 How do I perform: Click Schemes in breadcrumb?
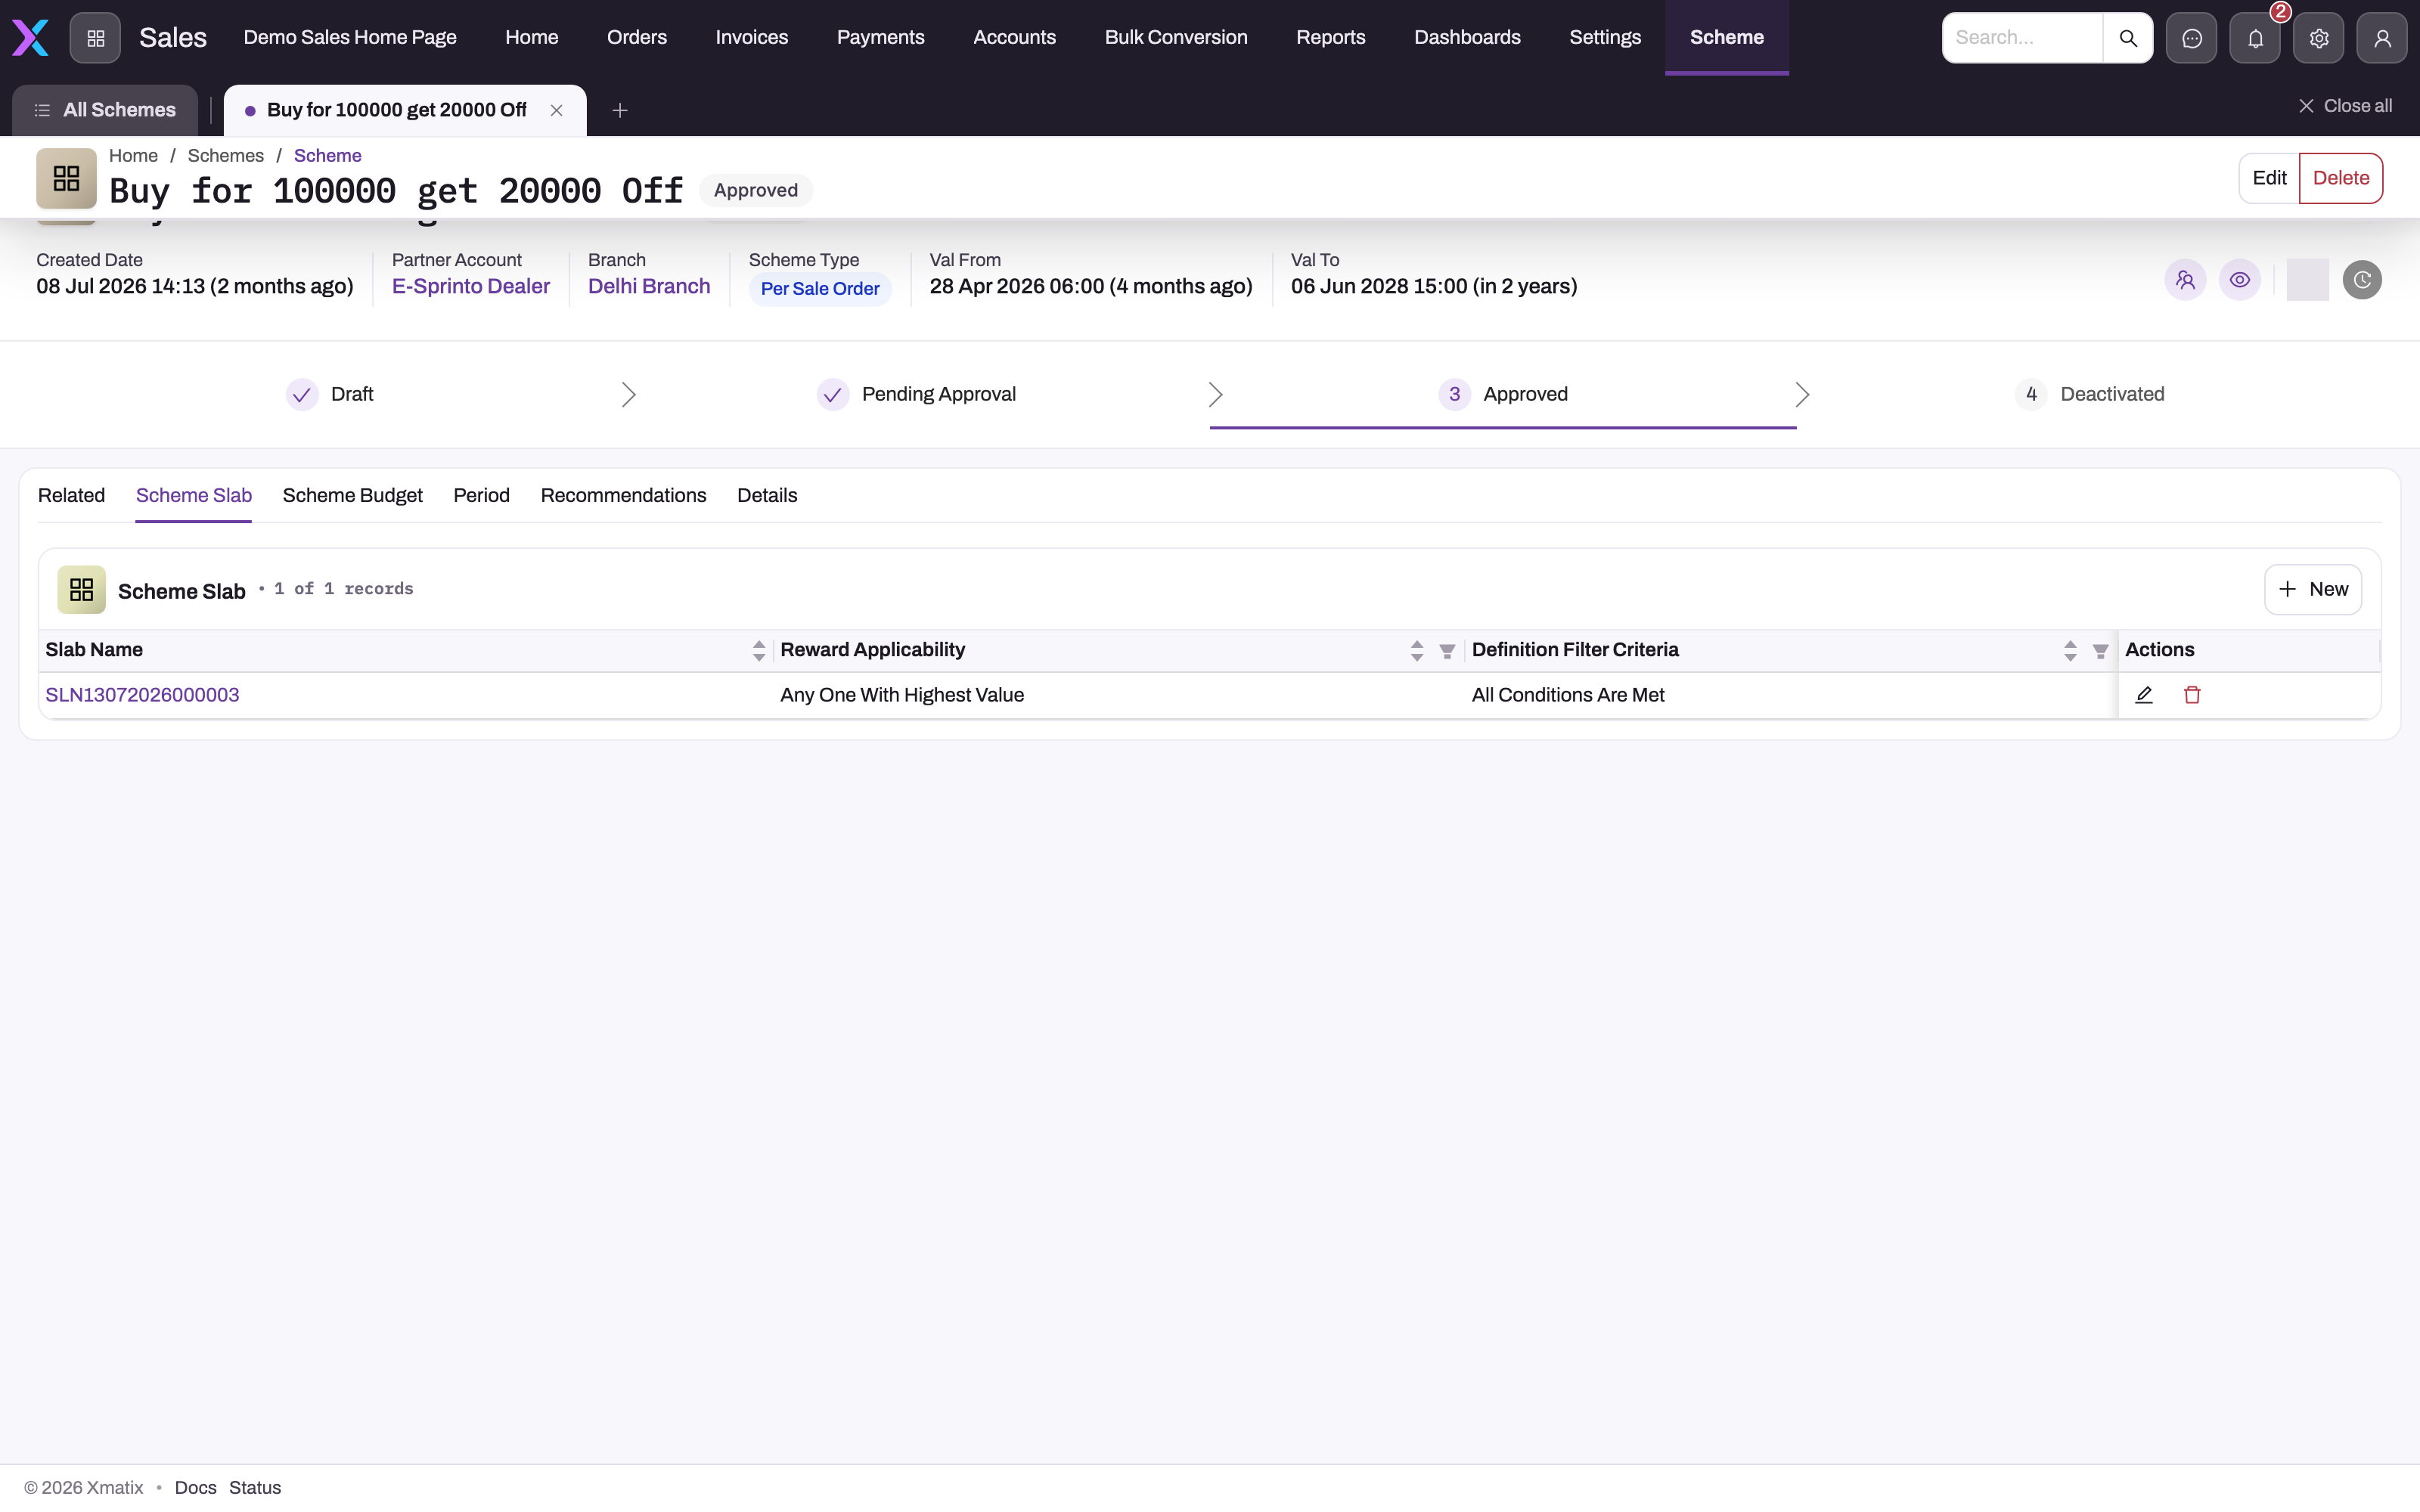pyautogui.click(x=226, y=156)
